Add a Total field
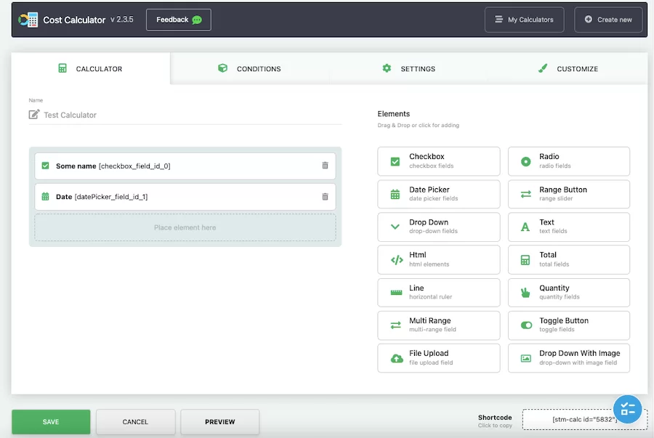The image size is (654, 438). (x=568, y=259)
